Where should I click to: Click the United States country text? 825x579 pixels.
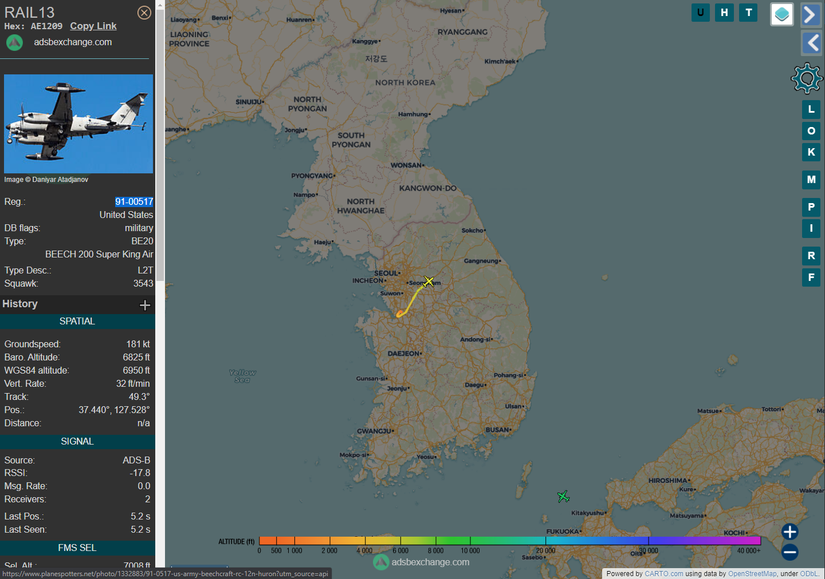pyautogui.click(x=126, y=215)
